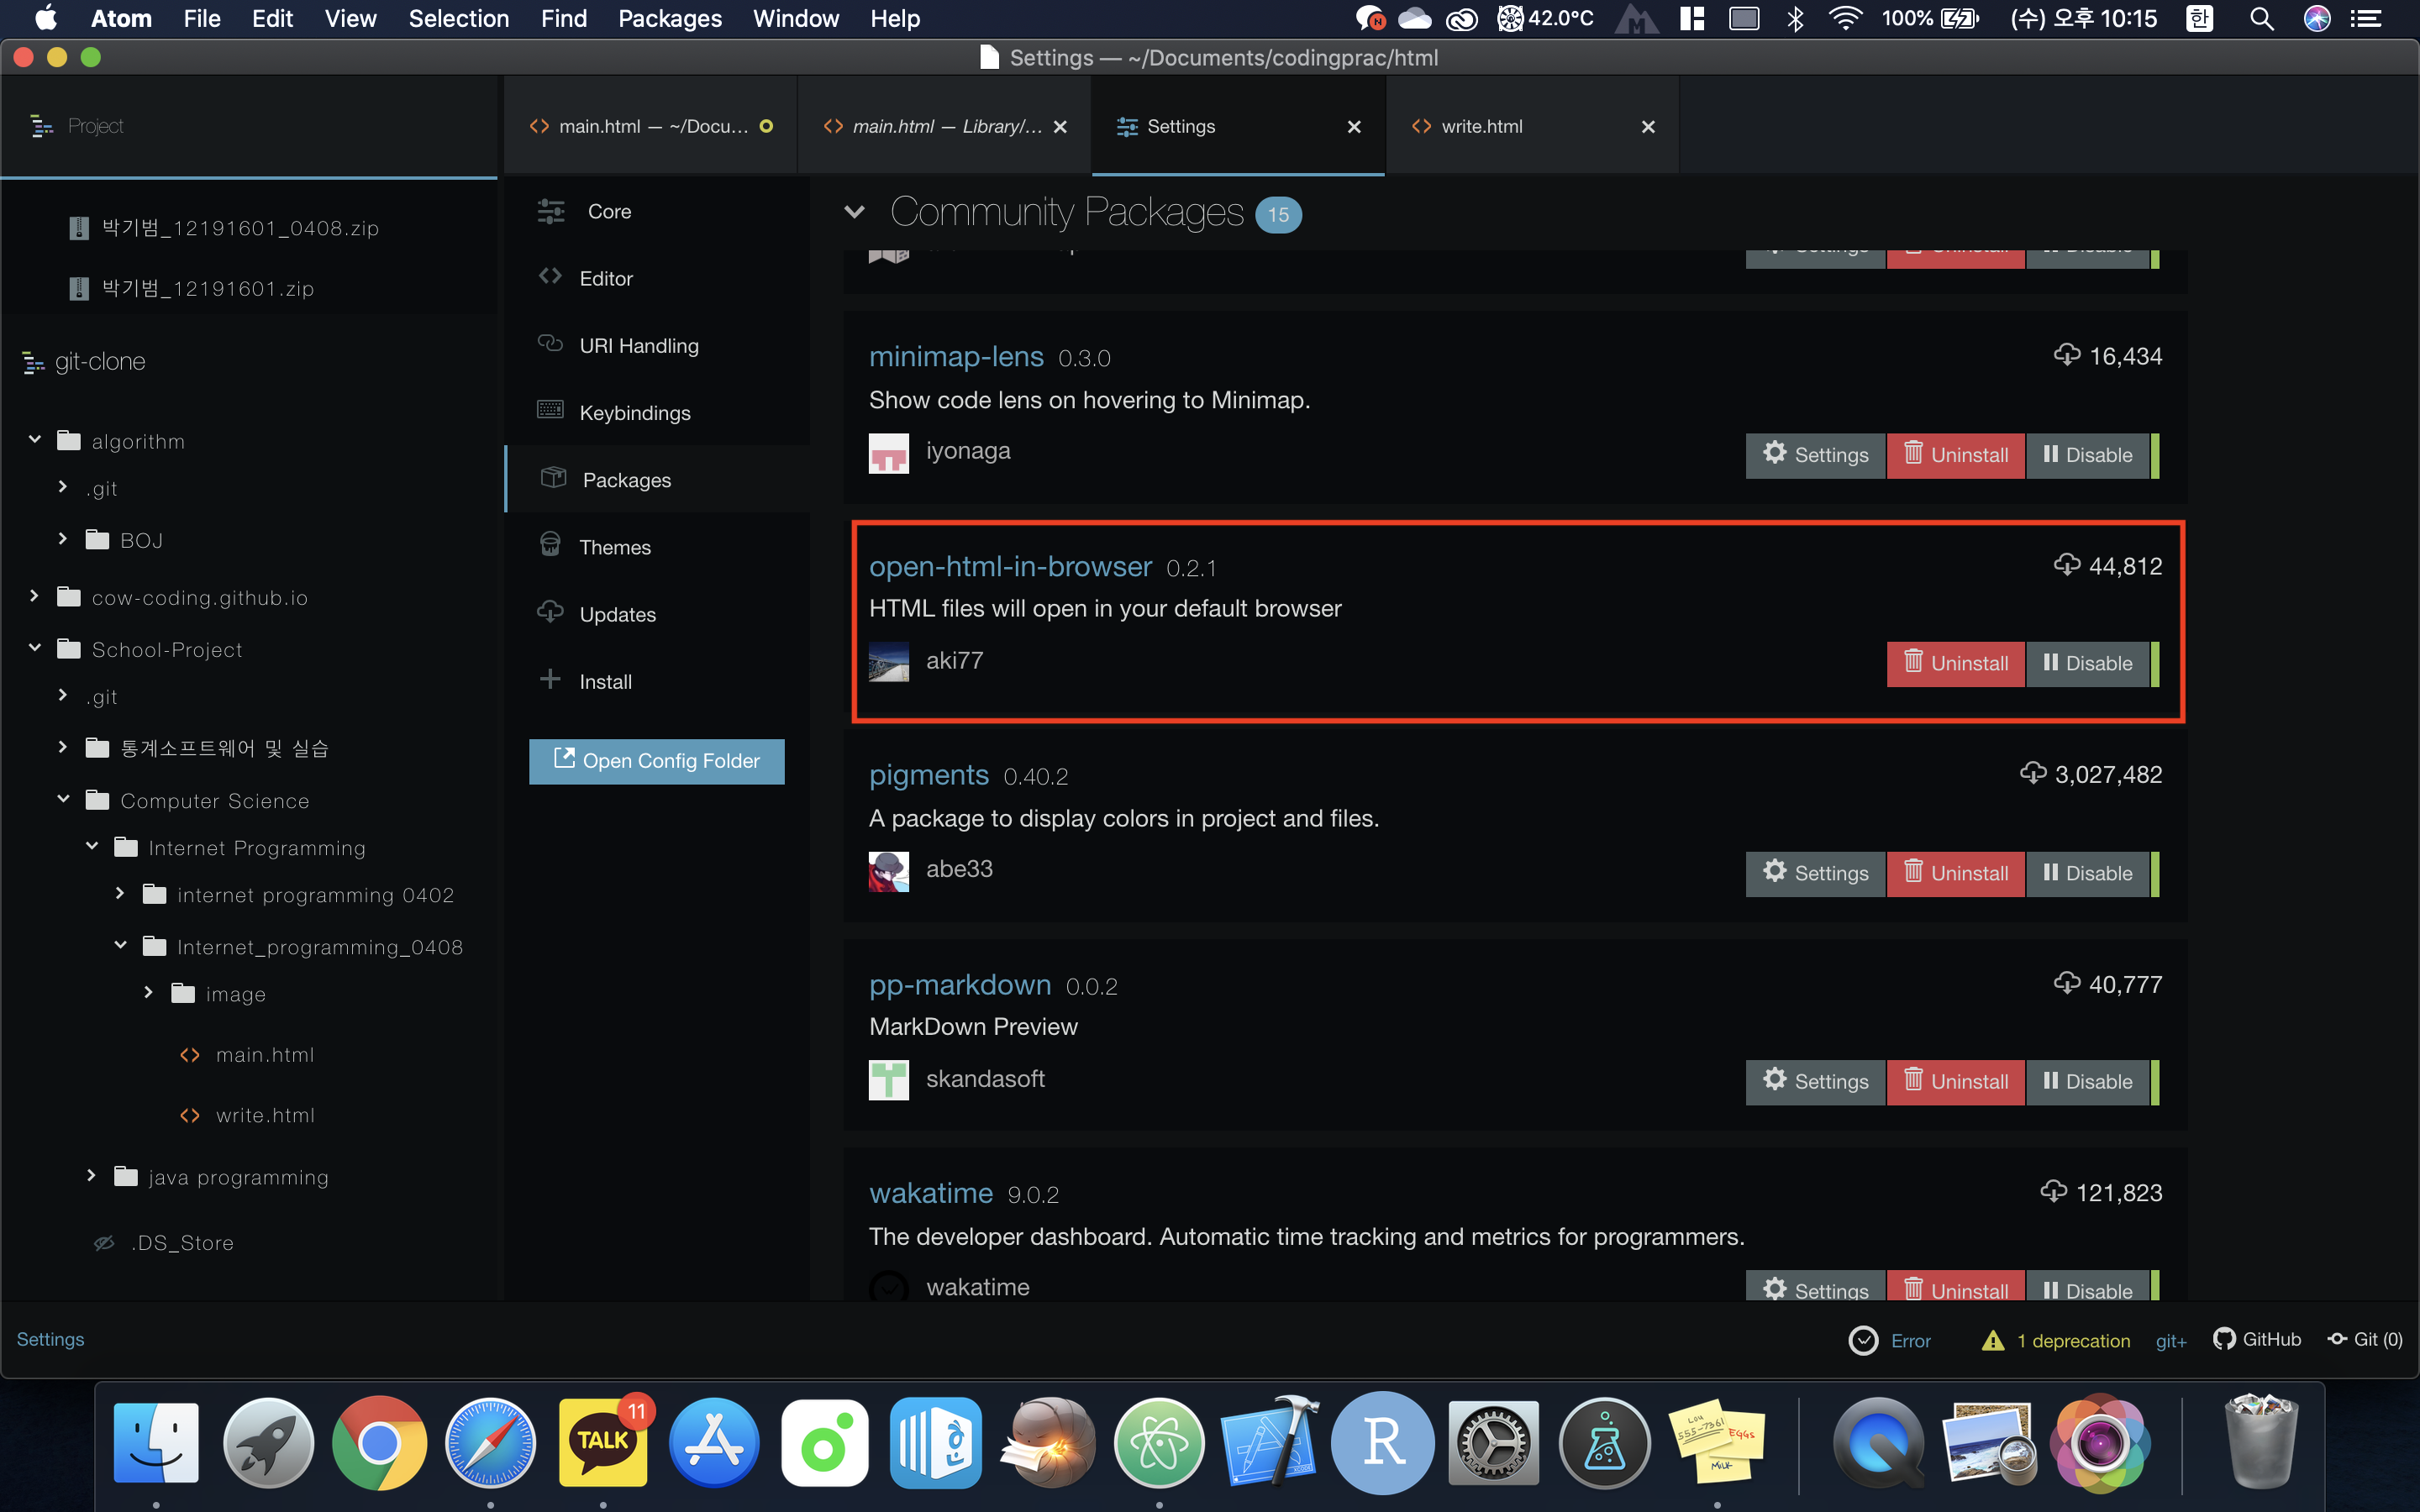The image size is (2420, 1512).
Task: Open GitHub panel from status bar
Action: click(x=2258, y=1339)
